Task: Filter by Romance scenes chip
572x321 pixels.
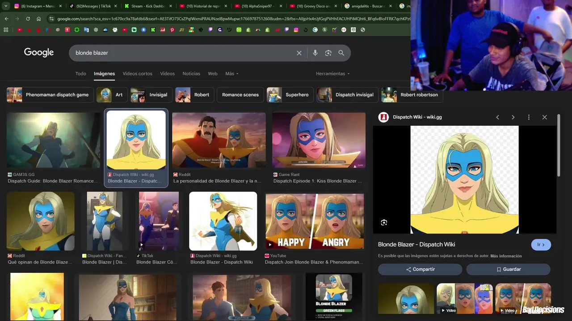Action: point(240,95)
